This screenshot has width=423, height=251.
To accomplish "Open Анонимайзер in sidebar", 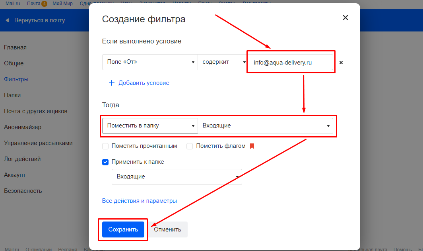I will 23,127.
